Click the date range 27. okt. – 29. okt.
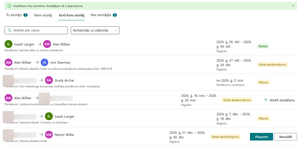Viewport: 301px width, 149px height. (234, 63)
